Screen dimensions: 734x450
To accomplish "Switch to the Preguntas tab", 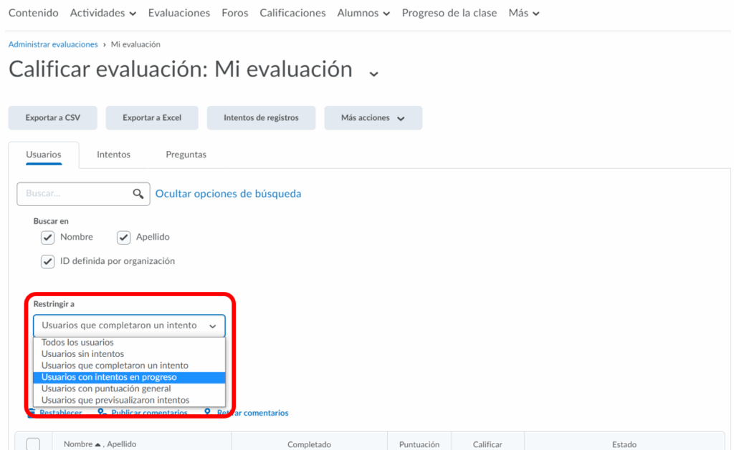I will [x=186, y=155].
